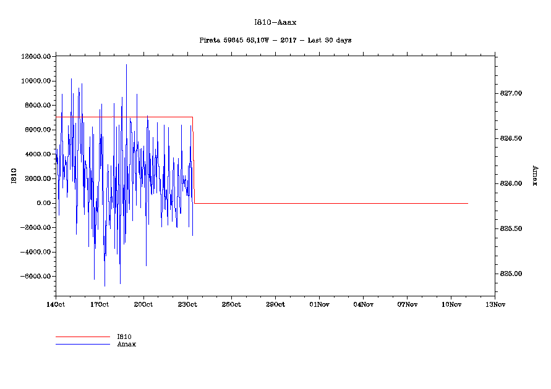Click the 14Oct date tick label

[56, 304]
